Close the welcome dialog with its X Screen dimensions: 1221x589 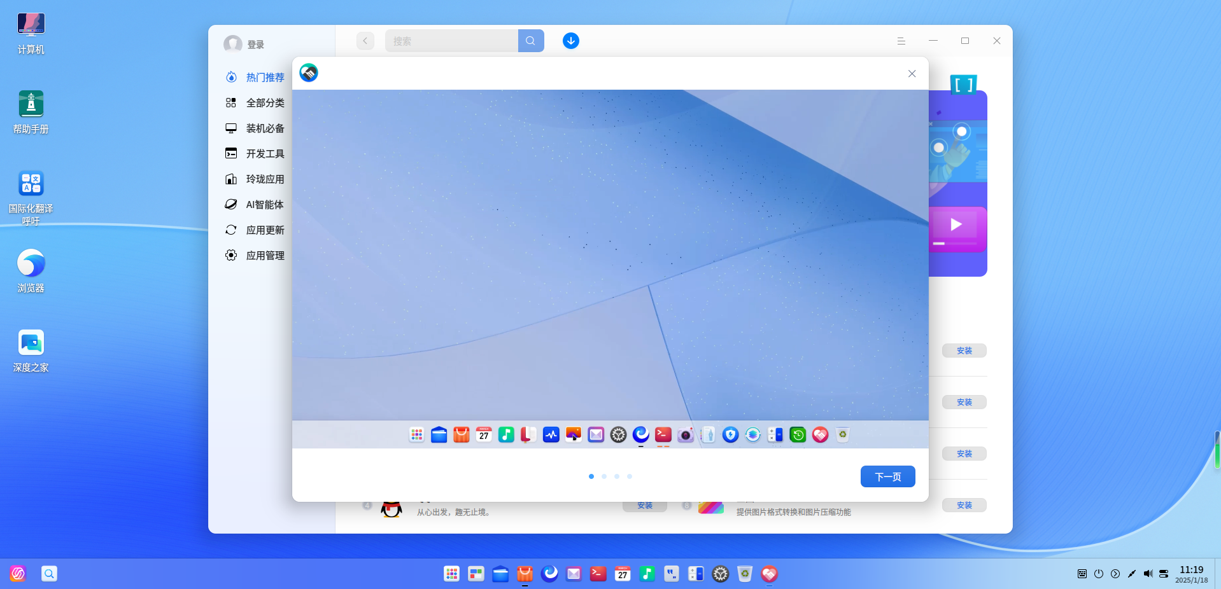coord(912,74)
